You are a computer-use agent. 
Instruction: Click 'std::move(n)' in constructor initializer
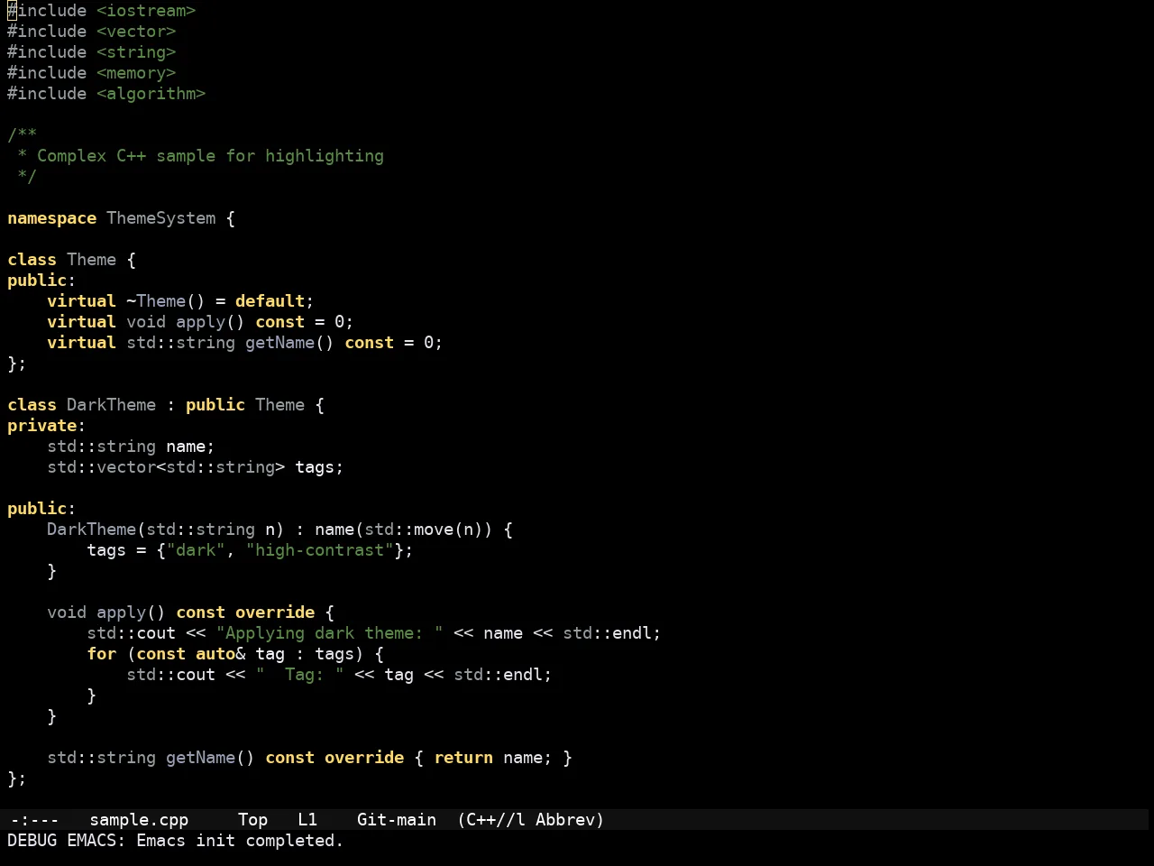pos(424,530)
